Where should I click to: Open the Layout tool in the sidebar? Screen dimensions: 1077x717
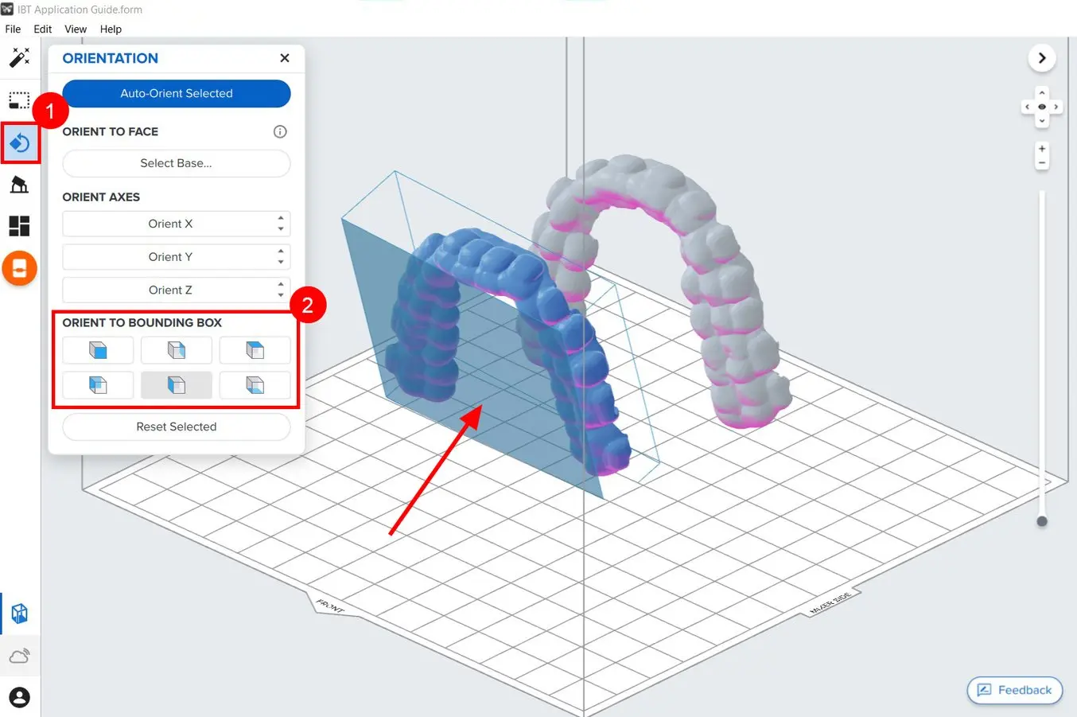pyautogui.click(x=19, y=226)
